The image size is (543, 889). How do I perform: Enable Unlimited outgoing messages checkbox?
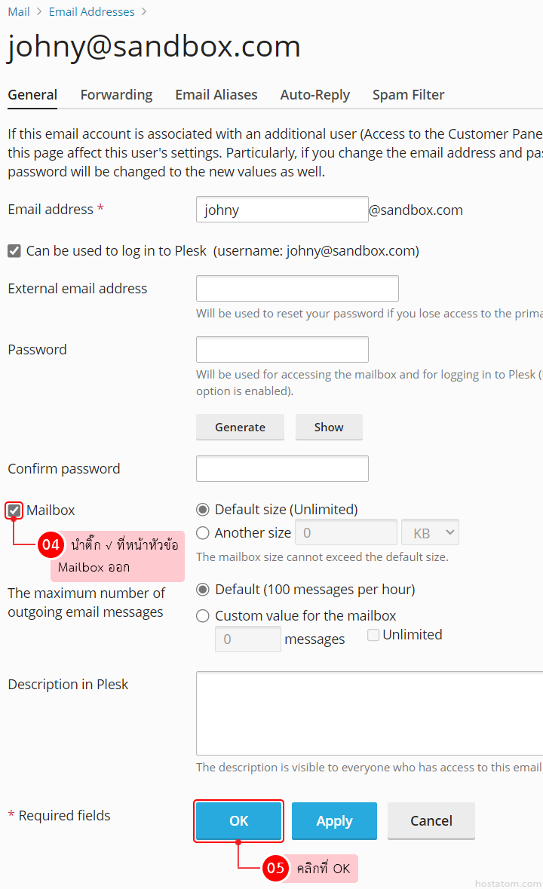pyautogui.click(x=373, y=636)
